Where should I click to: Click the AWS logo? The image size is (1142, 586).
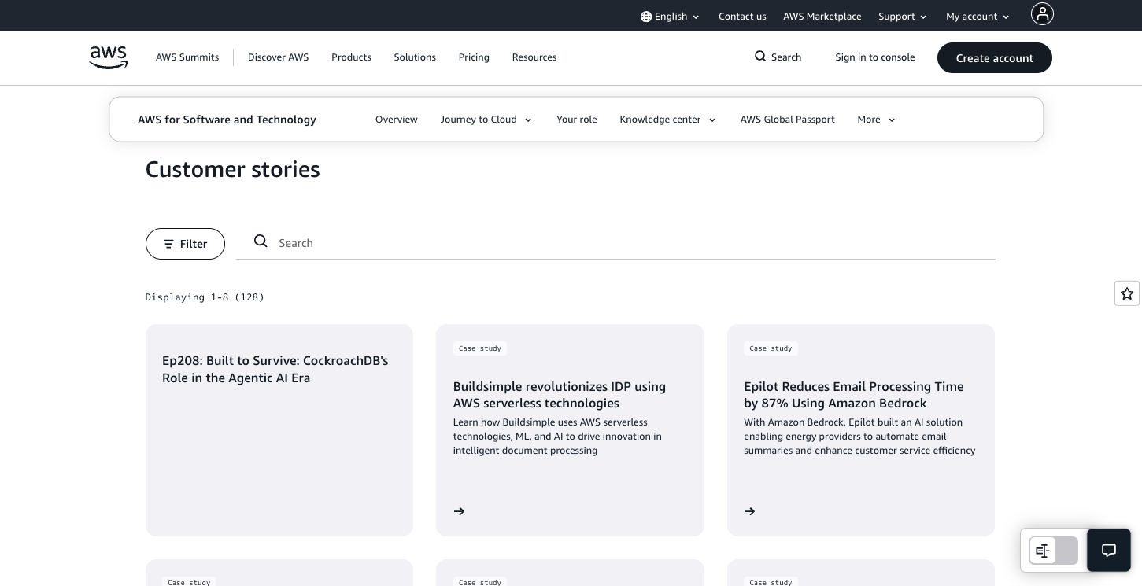(109, 57)
